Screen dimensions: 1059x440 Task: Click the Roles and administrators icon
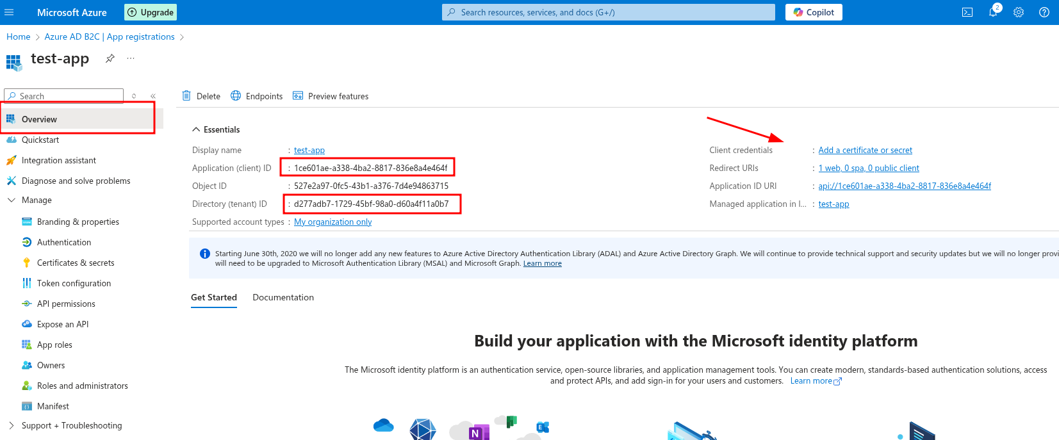(x=27, y=386)
